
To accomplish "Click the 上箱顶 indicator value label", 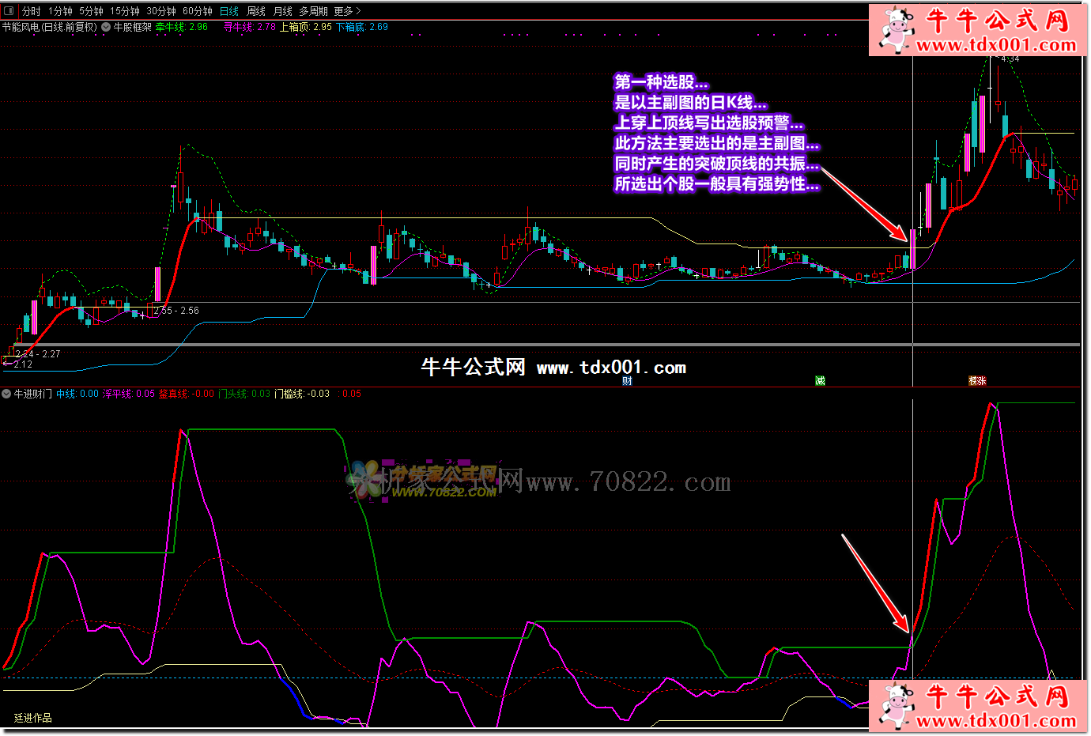I will [x=306, y=27].
